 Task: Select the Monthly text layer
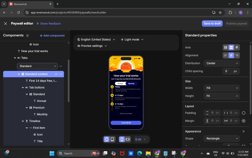click(x=41, y=114)
